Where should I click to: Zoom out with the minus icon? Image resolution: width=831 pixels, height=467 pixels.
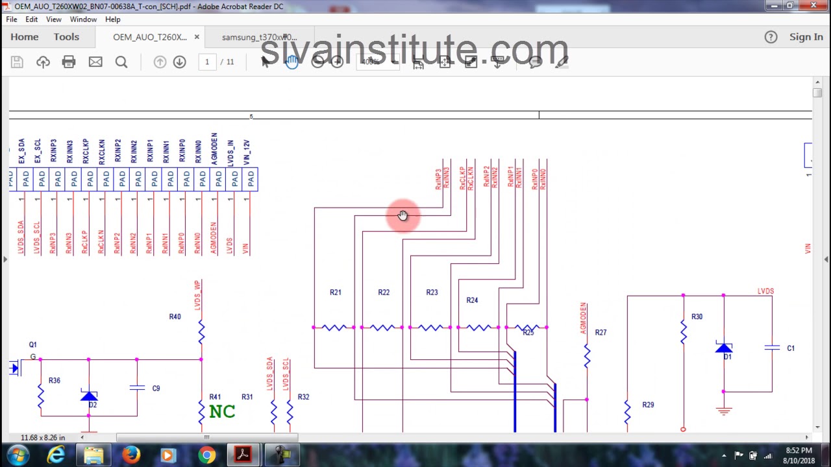tap(317, 62)
